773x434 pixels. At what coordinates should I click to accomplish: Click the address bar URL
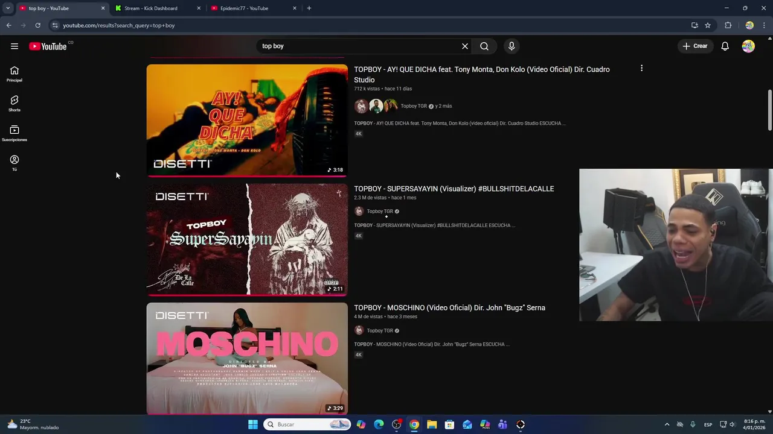(119, 25)
